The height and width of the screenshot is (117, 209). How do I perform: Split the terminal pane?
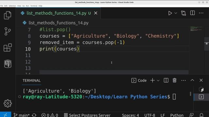[166, 80]
